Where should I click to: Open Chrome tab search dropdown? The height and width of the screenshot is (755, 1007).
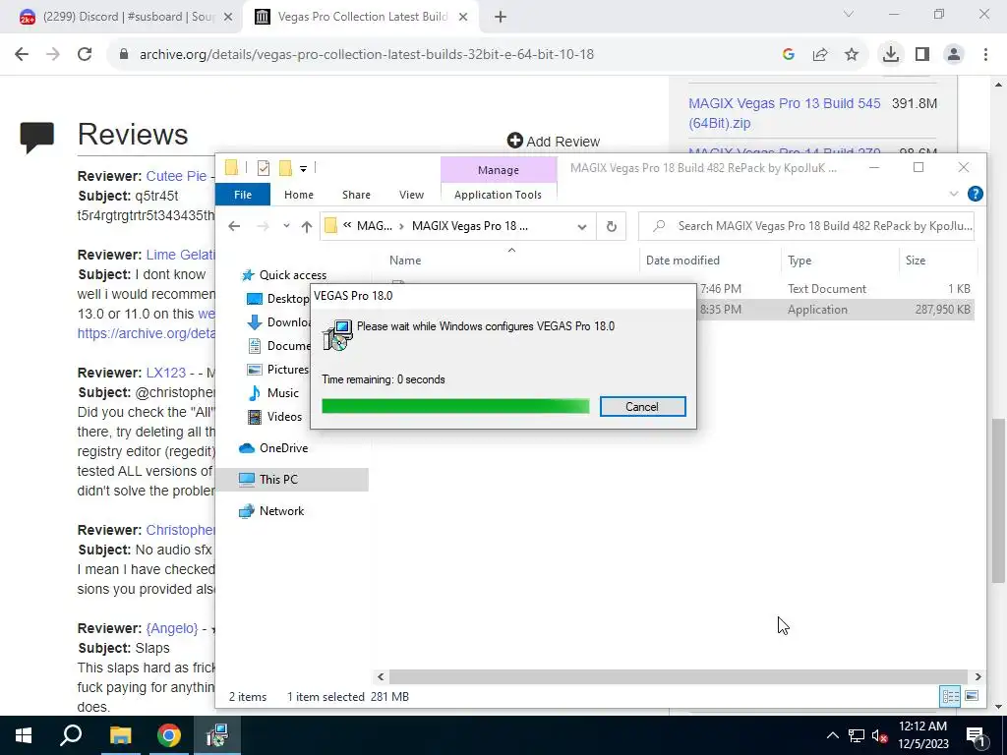(x=849, y=14)
